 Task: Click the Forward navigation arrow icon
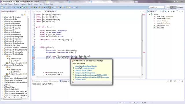coord(74,8)
